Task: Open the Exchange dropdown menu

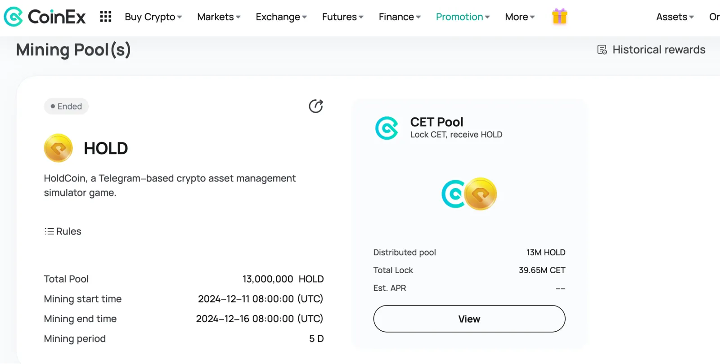Action: tap(281, 17)
